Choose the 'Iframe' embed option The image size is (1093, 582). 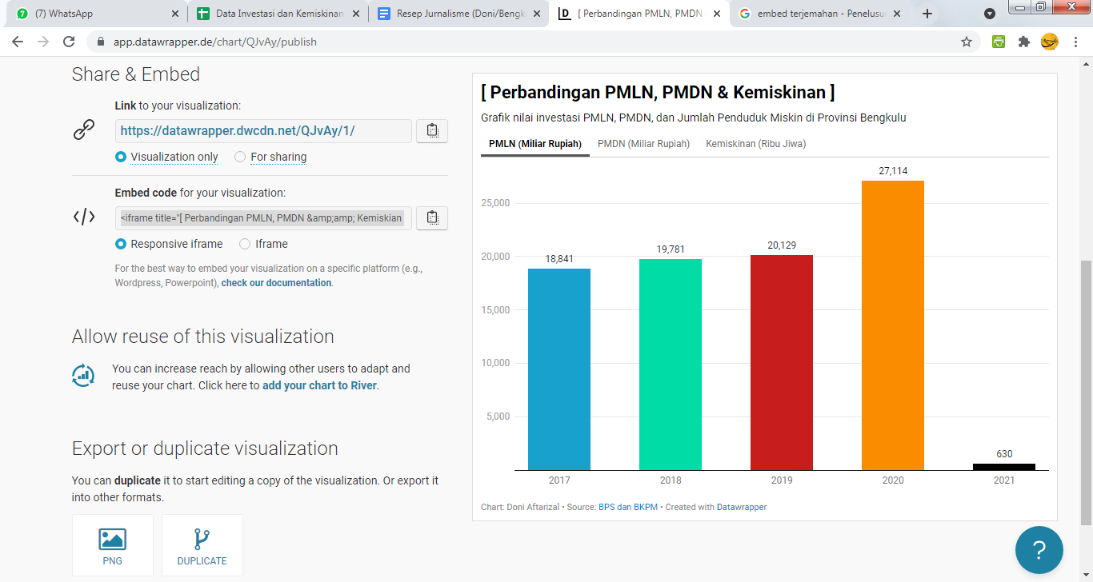point(245,244)
